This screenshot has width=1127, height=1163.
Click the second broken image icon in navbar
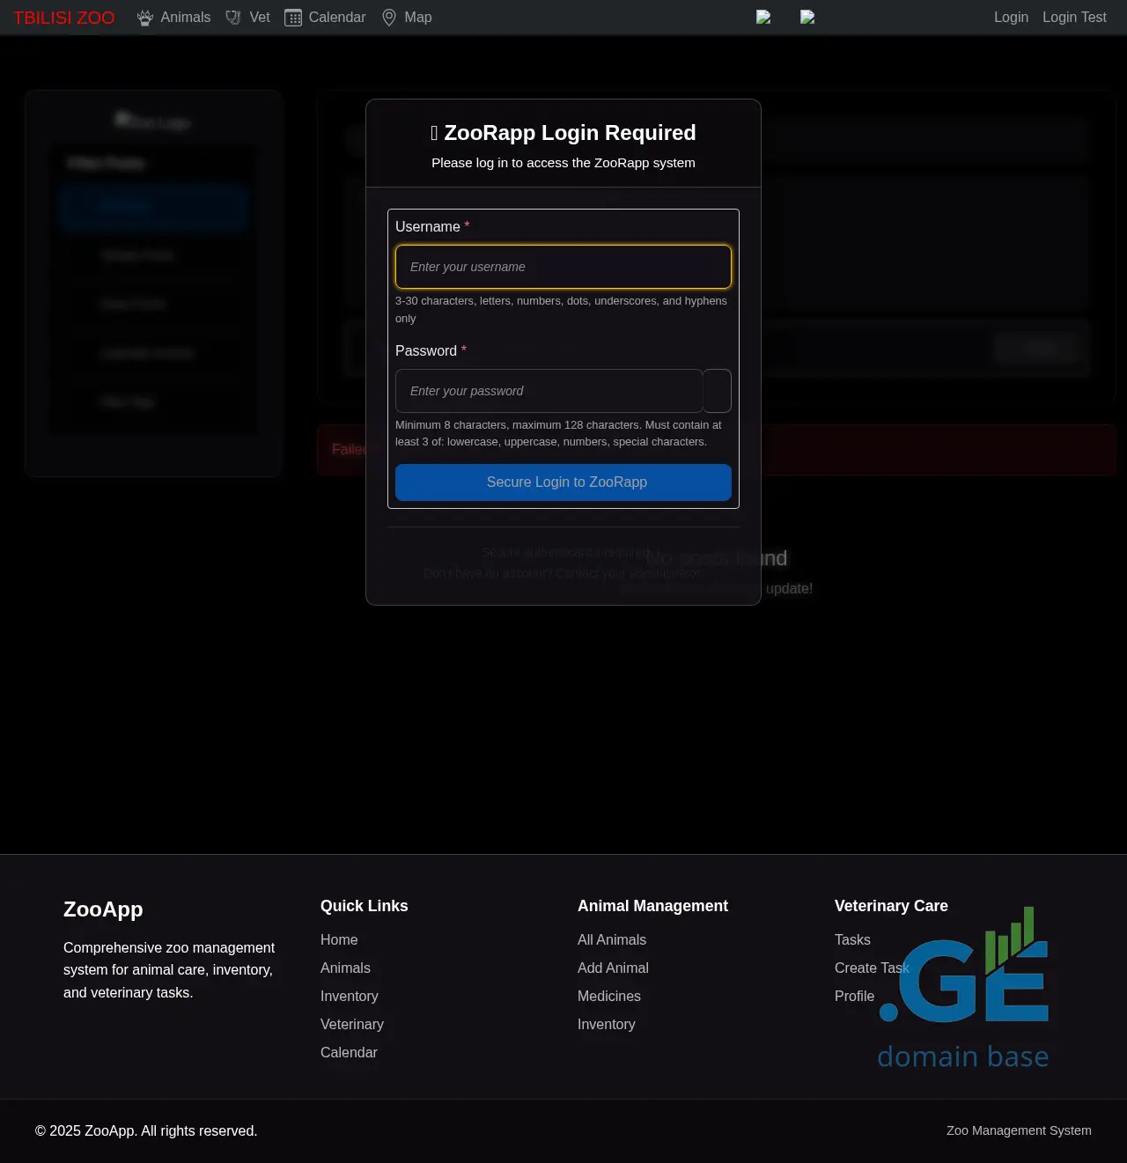807,17
